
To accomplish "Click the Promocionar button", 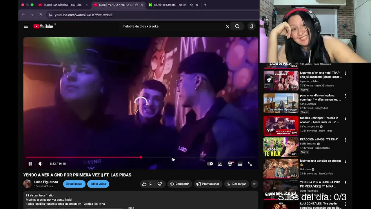I will (x=208, y=184).
